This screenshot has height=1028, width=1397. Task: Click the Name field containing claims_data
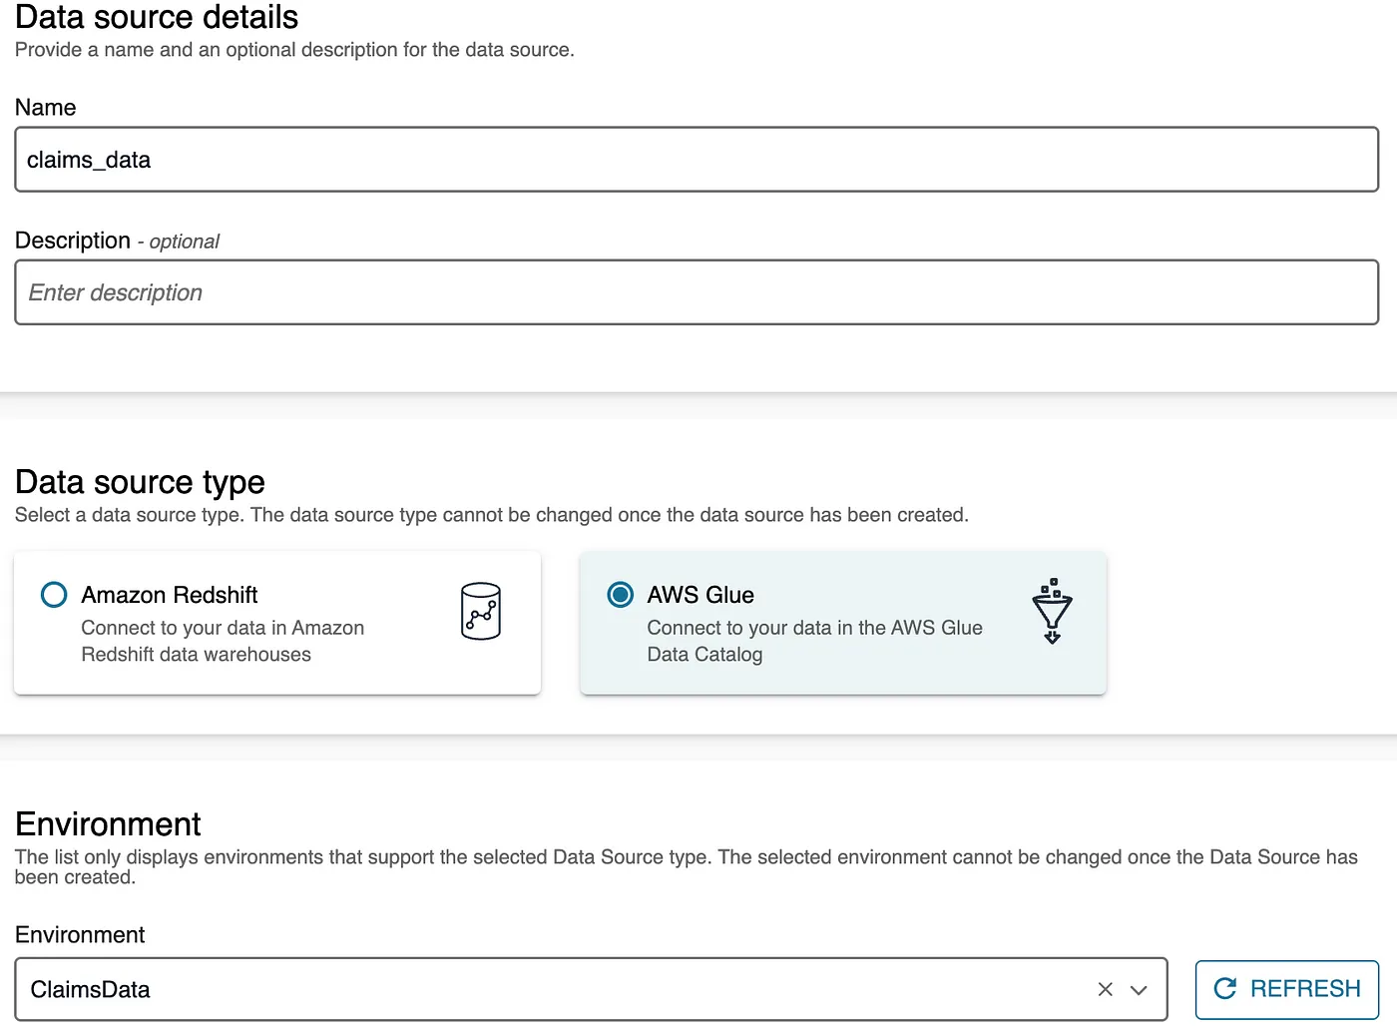(x=697, y=160)
